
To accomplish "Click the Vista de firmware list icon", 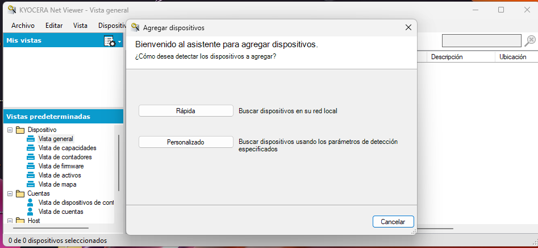I will pyautogui.click(x=31, y=166).
